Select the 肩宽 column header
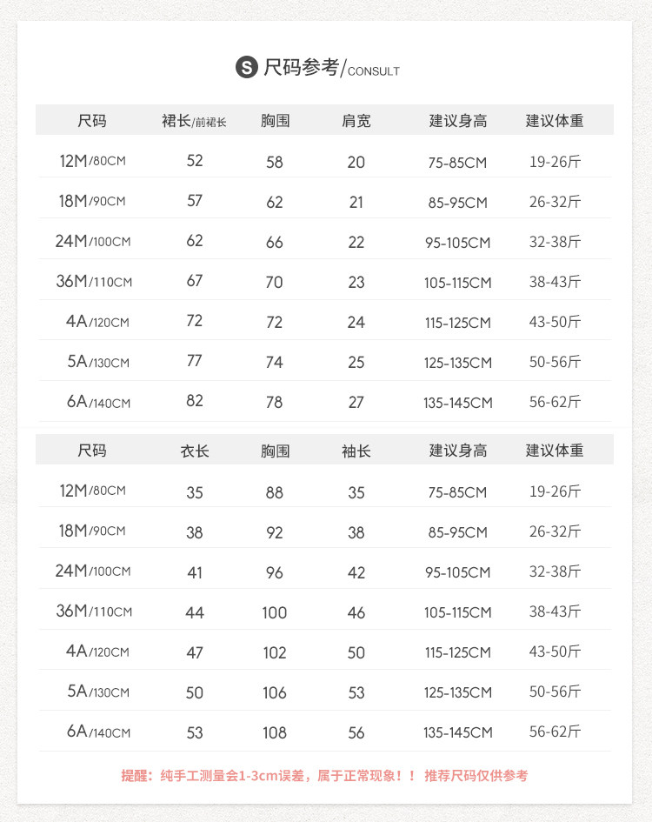Image resolution: width=652 pixels, height=822 pixels. [x=356, y=121]
